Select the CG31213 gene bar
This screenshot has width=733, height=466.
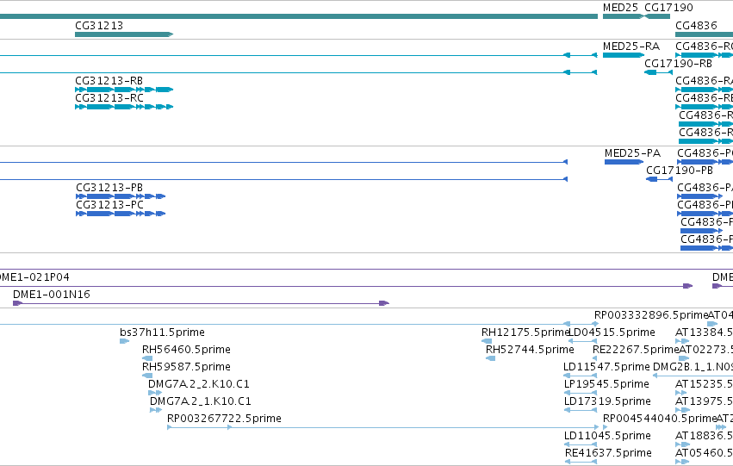point(124,34)
